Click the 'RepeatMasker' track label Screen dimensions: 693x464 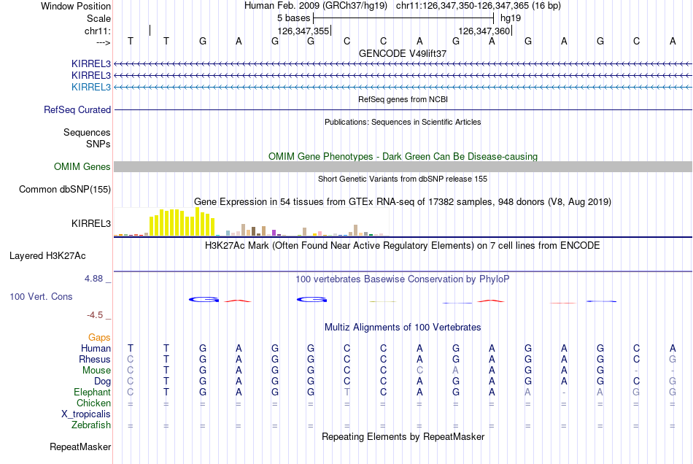pyautogui.click(x=80, y=447)
